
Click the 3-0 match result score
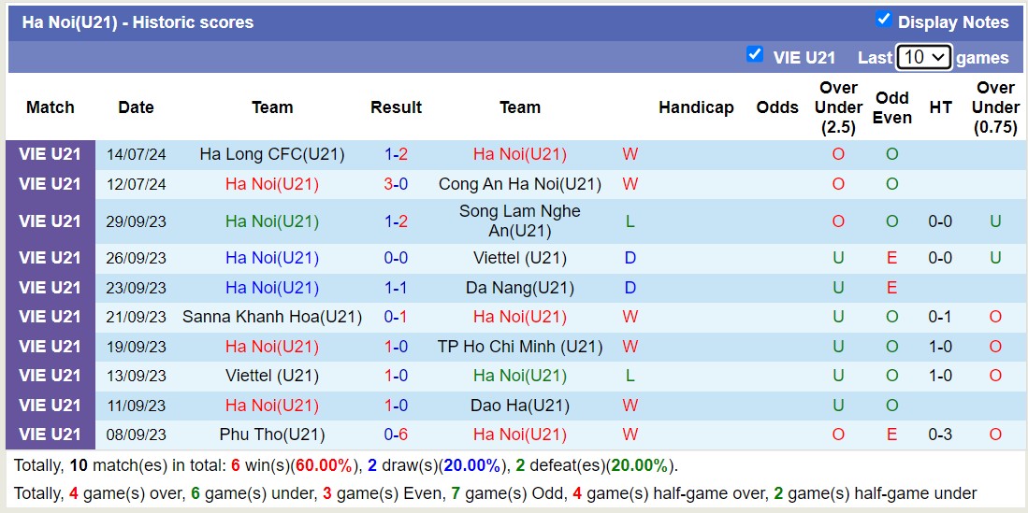tap(396, 184)
